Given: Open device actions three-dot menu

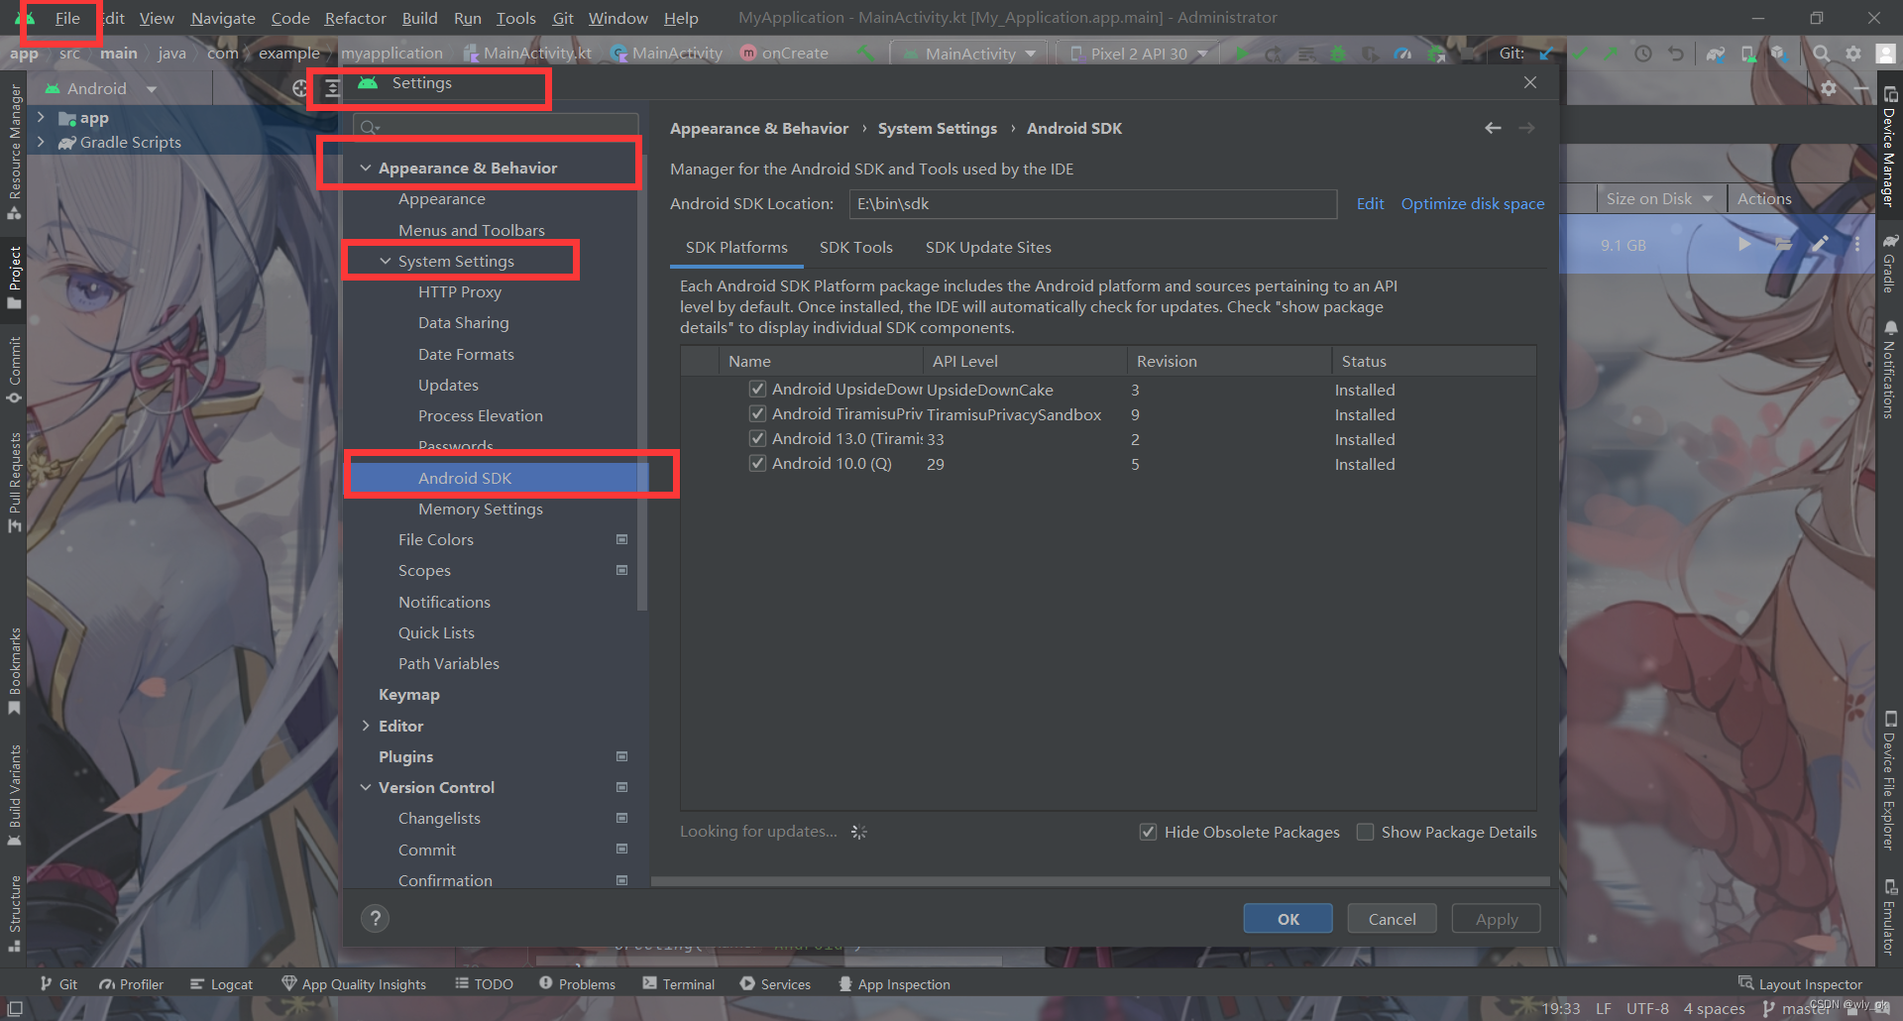Looking at the screenshot, I should coord(1857,244).
